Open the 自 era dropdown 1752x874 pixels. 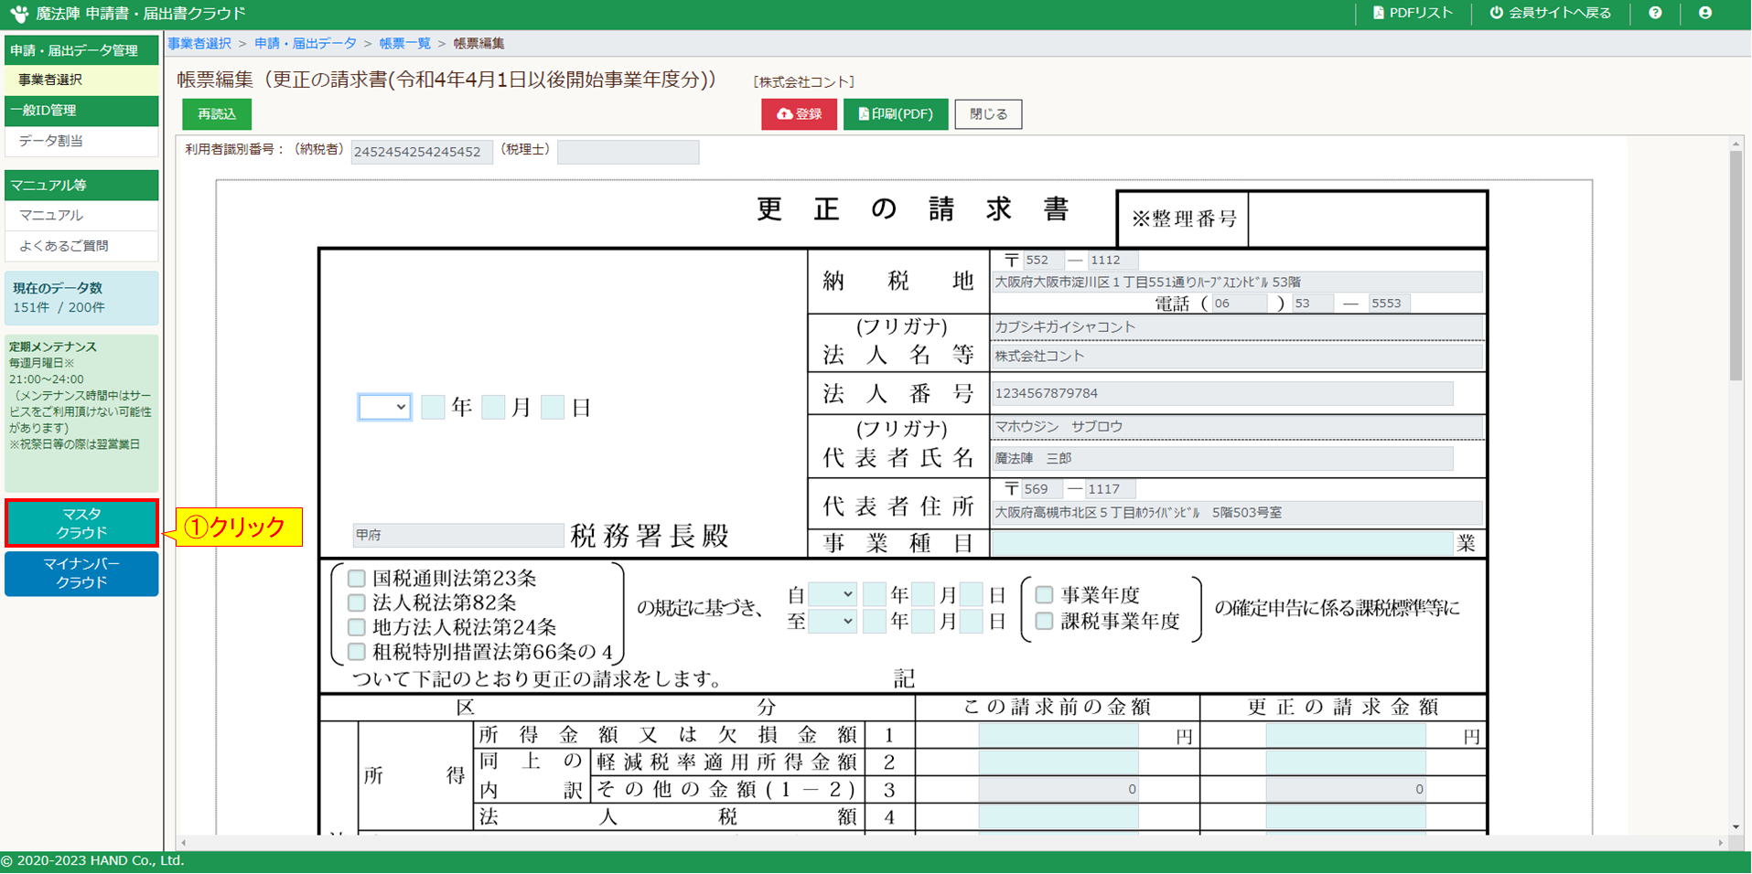(x=833, y=595)
